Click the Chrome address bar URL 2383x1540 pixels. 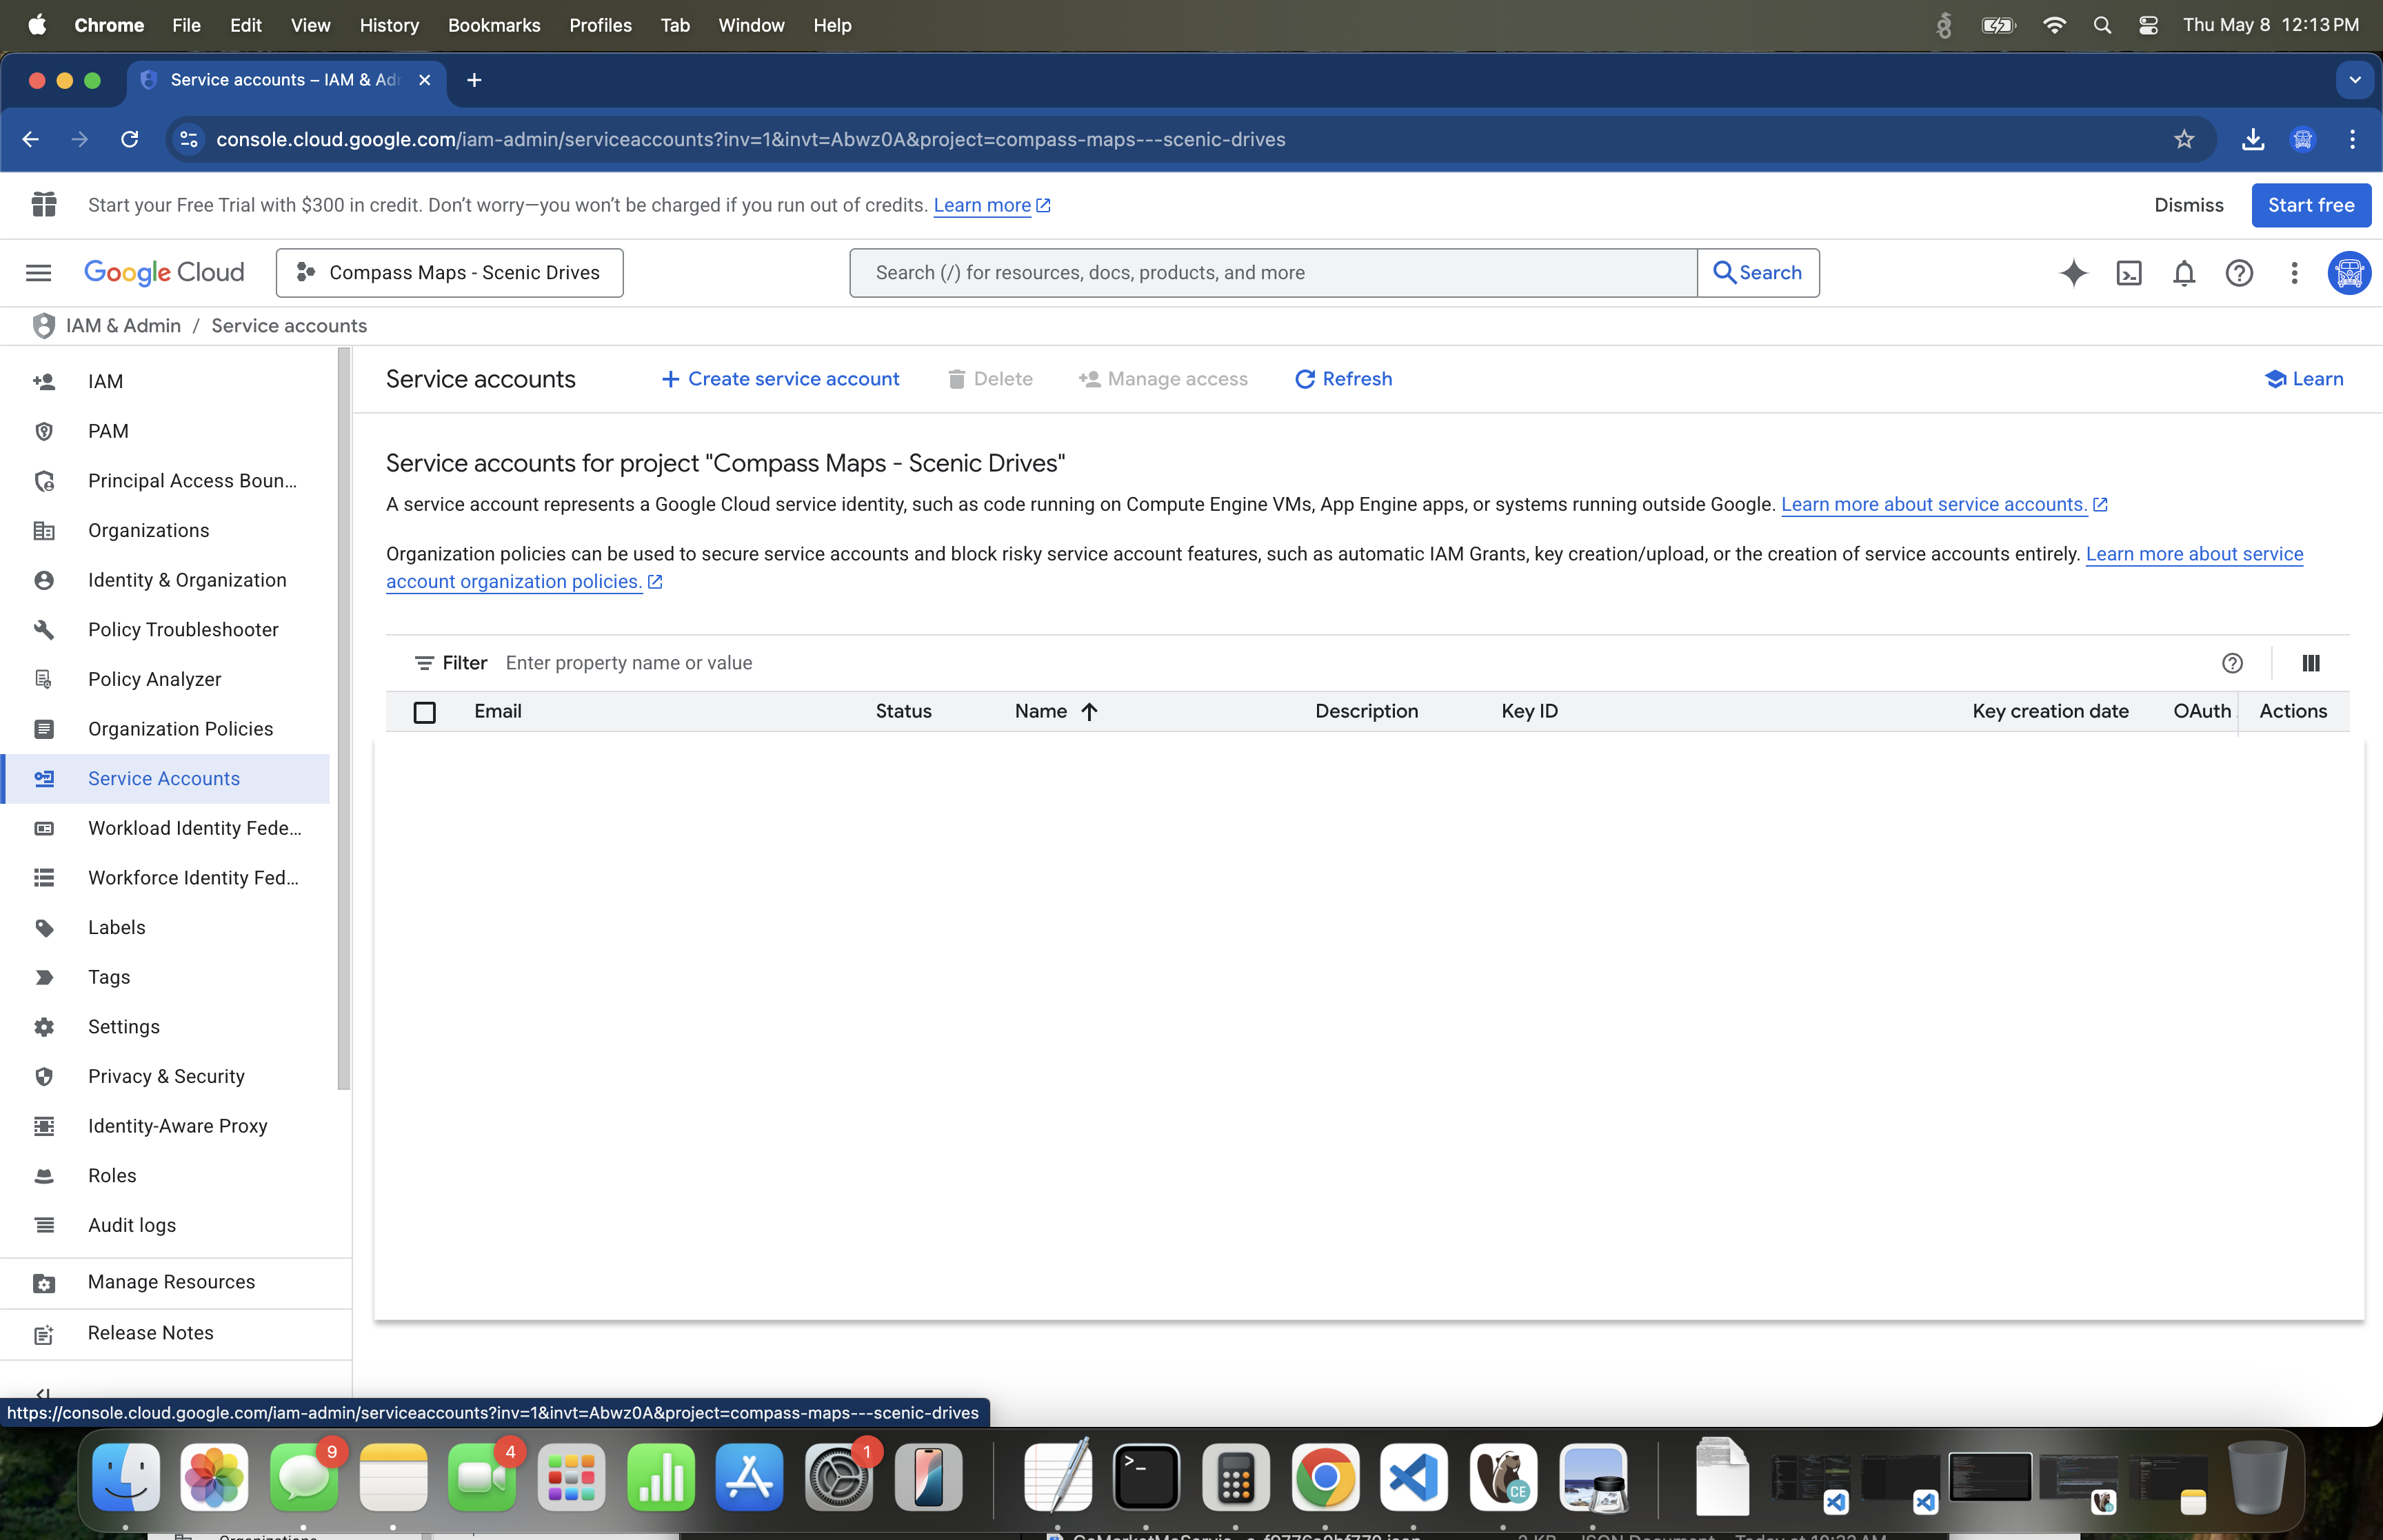point(750,139)
